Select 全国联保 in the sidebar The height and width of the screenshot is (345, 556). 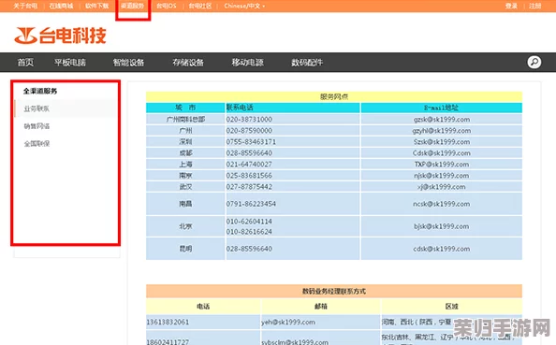pos(37,143)
